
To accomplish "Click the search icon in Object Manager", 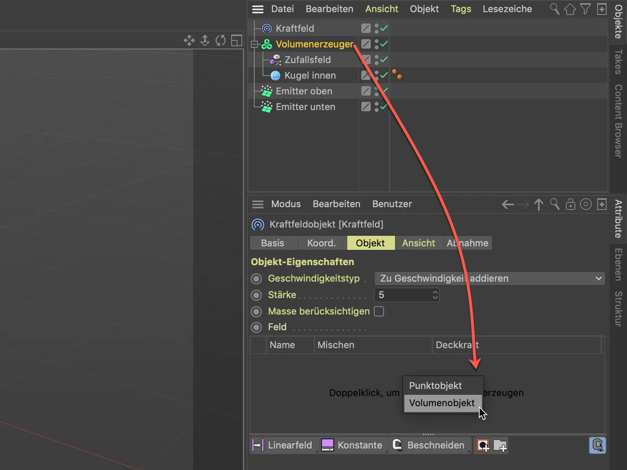I will (x=555, y=9).
